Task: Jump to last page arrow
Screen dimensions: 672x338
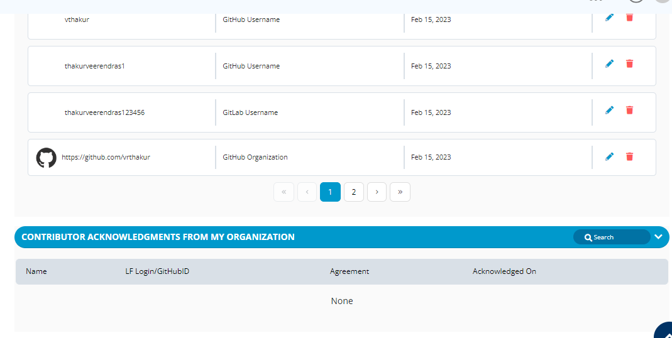Action: click(400, 192)
